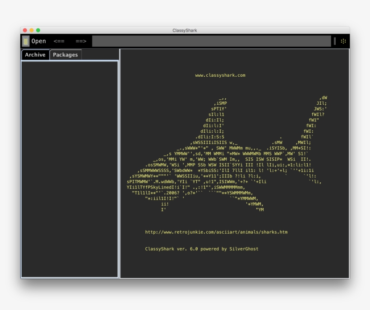
Task: Switch to the Packages tab
Action: click(x=65, y=55)
